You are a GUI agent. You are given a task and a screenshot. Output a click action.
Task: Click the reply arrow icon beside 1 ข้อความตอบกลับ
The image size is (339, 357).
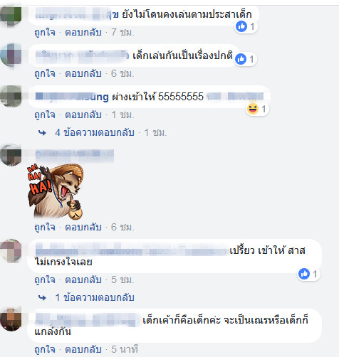42,297
